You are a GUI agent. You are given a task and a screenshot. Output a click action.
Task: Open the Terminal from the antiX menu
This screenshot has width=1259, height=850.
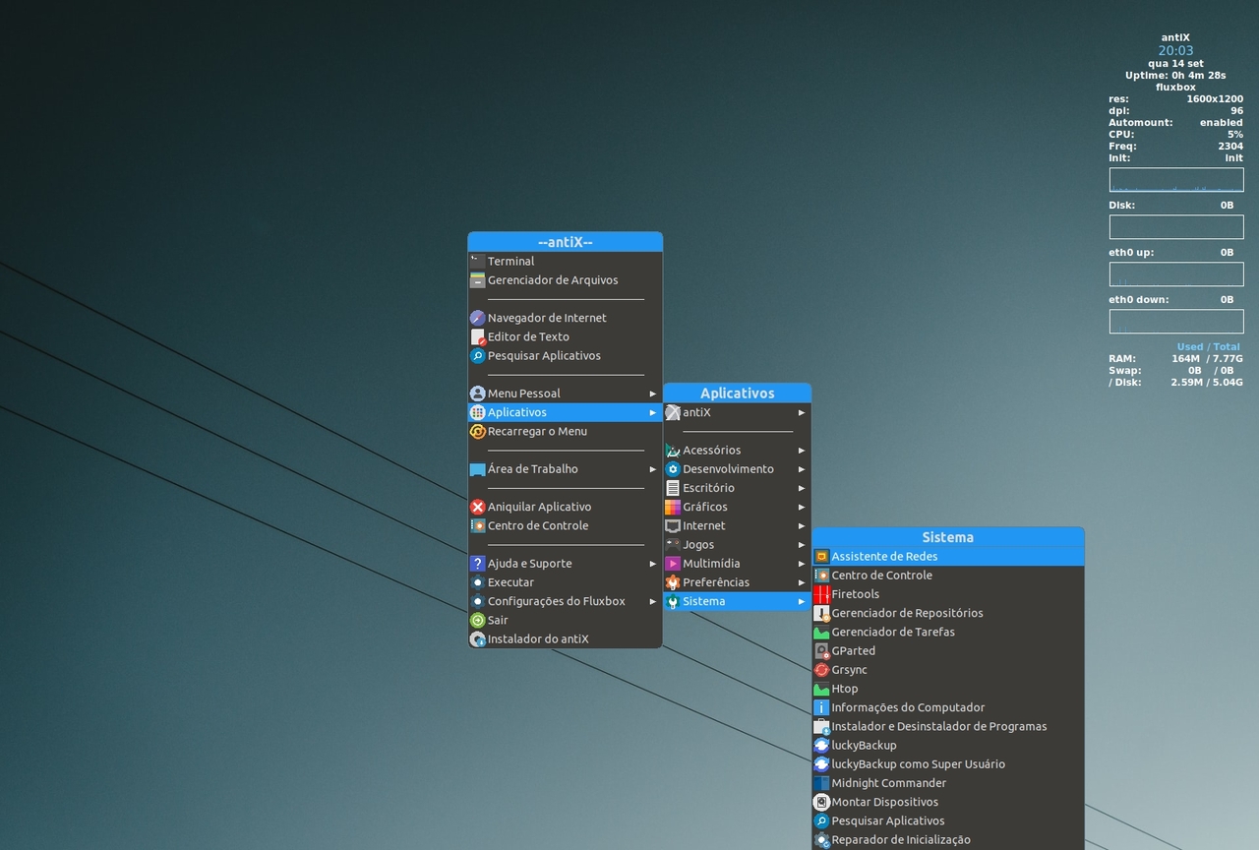511,261
